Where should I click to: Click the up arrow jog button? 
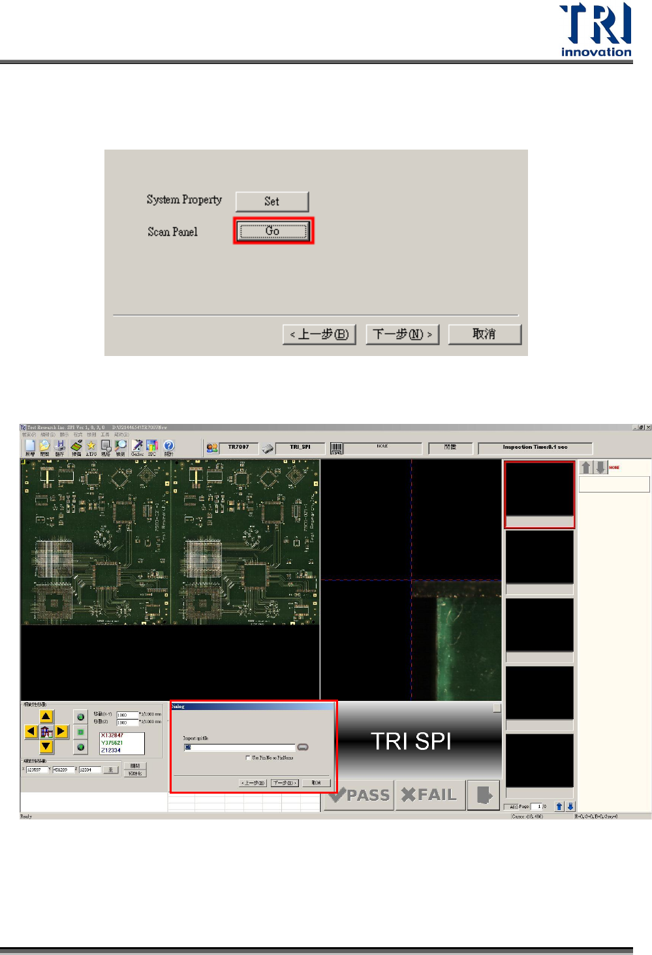coord(46,717)
